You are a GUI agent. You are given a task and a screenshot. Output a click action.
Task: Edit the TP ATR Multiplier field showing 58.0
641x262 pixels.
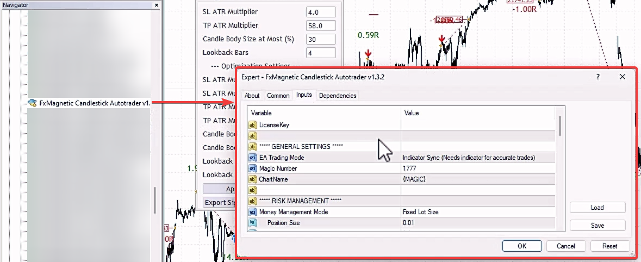(x=321, y=26)
